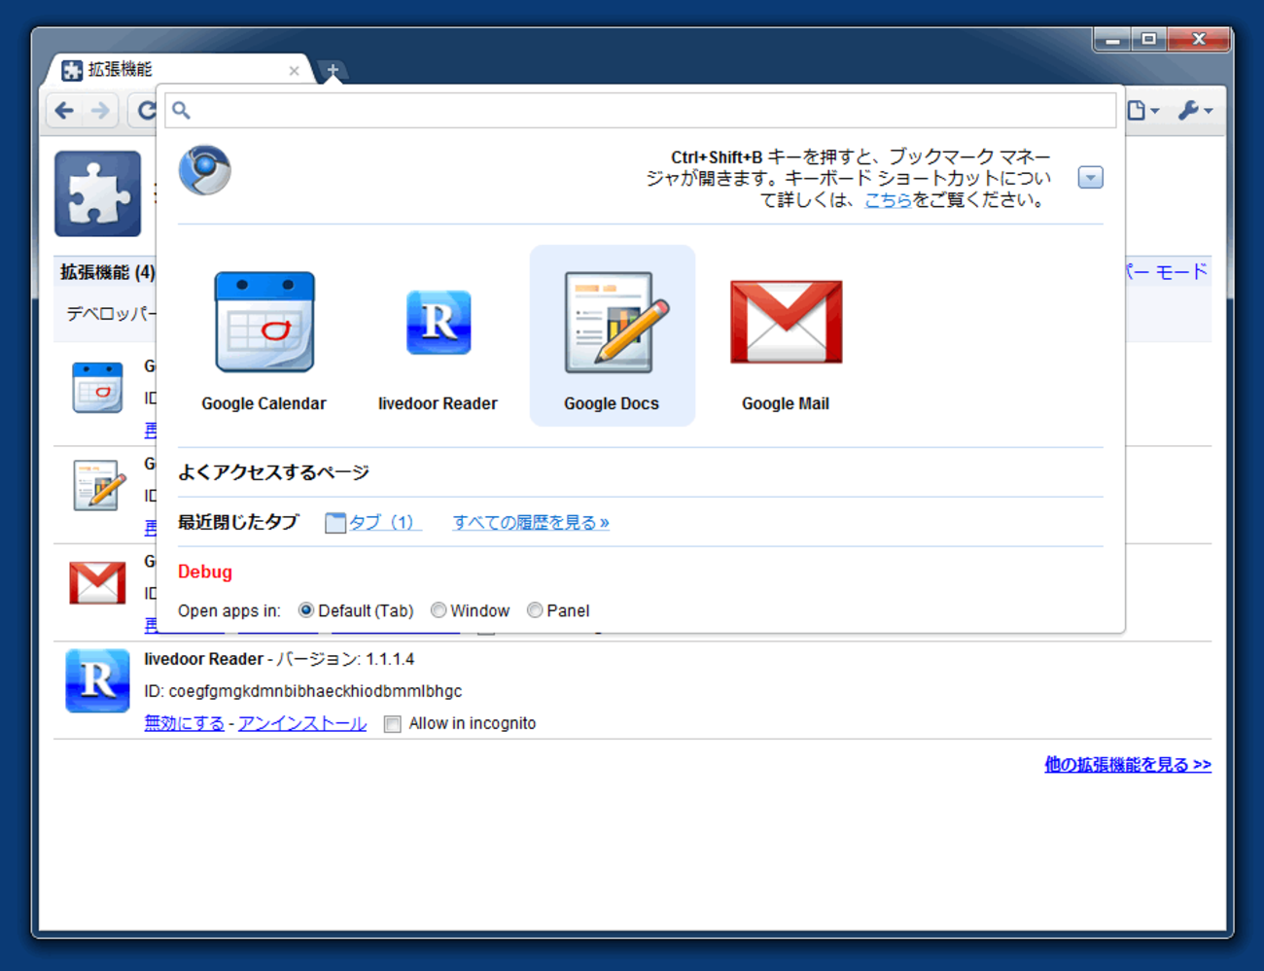Click the 拡張機能 (4) heading
Image resolution: width=1264 pixels, height=971 pixels.
pyautogui.click(x=107, y=272)
